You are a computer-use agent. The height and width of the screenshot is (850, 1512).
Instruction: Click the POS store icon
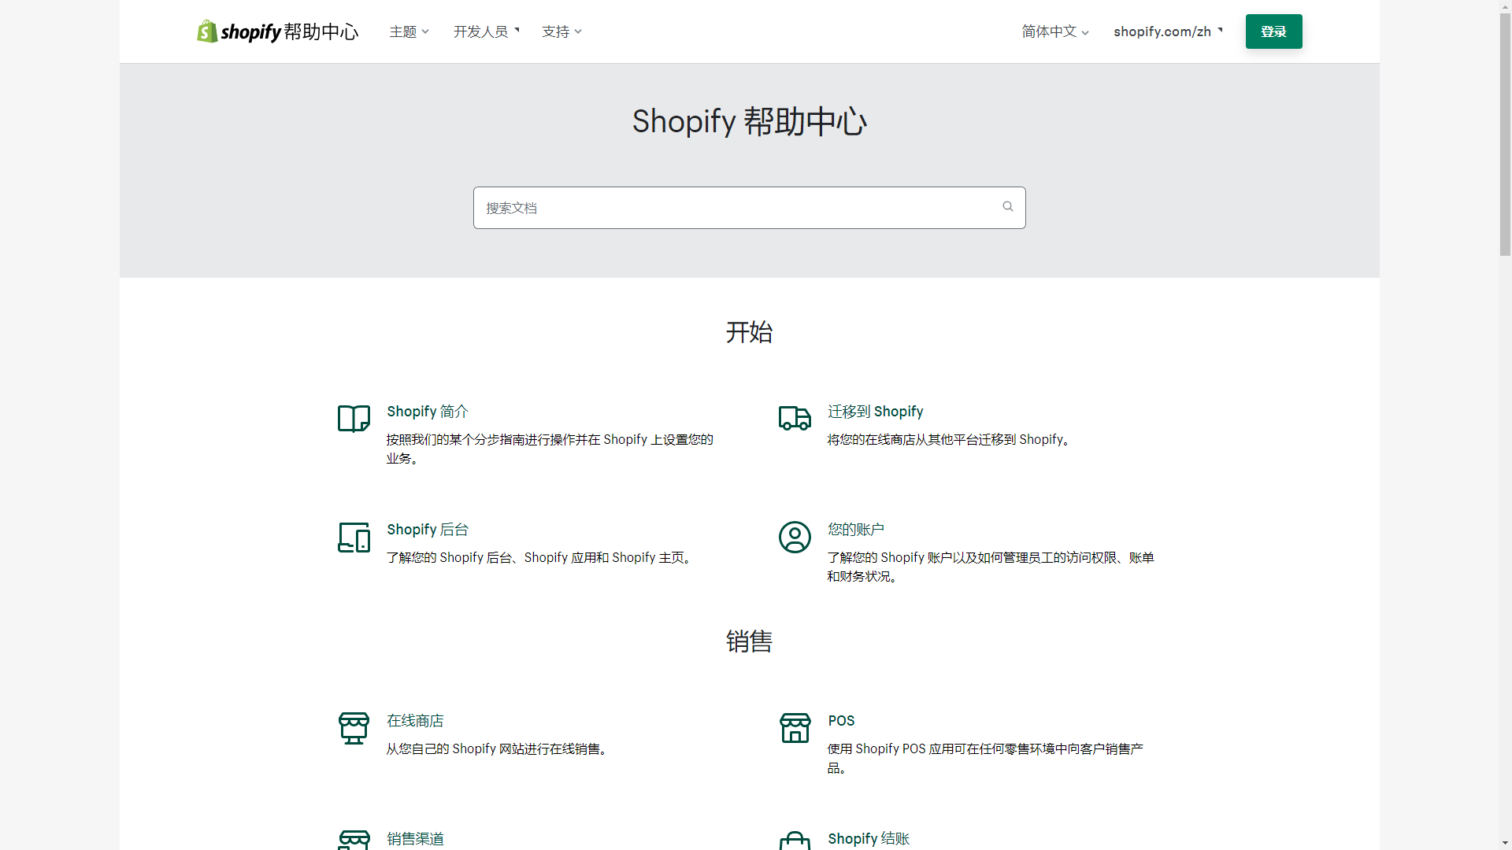[795, 728]
